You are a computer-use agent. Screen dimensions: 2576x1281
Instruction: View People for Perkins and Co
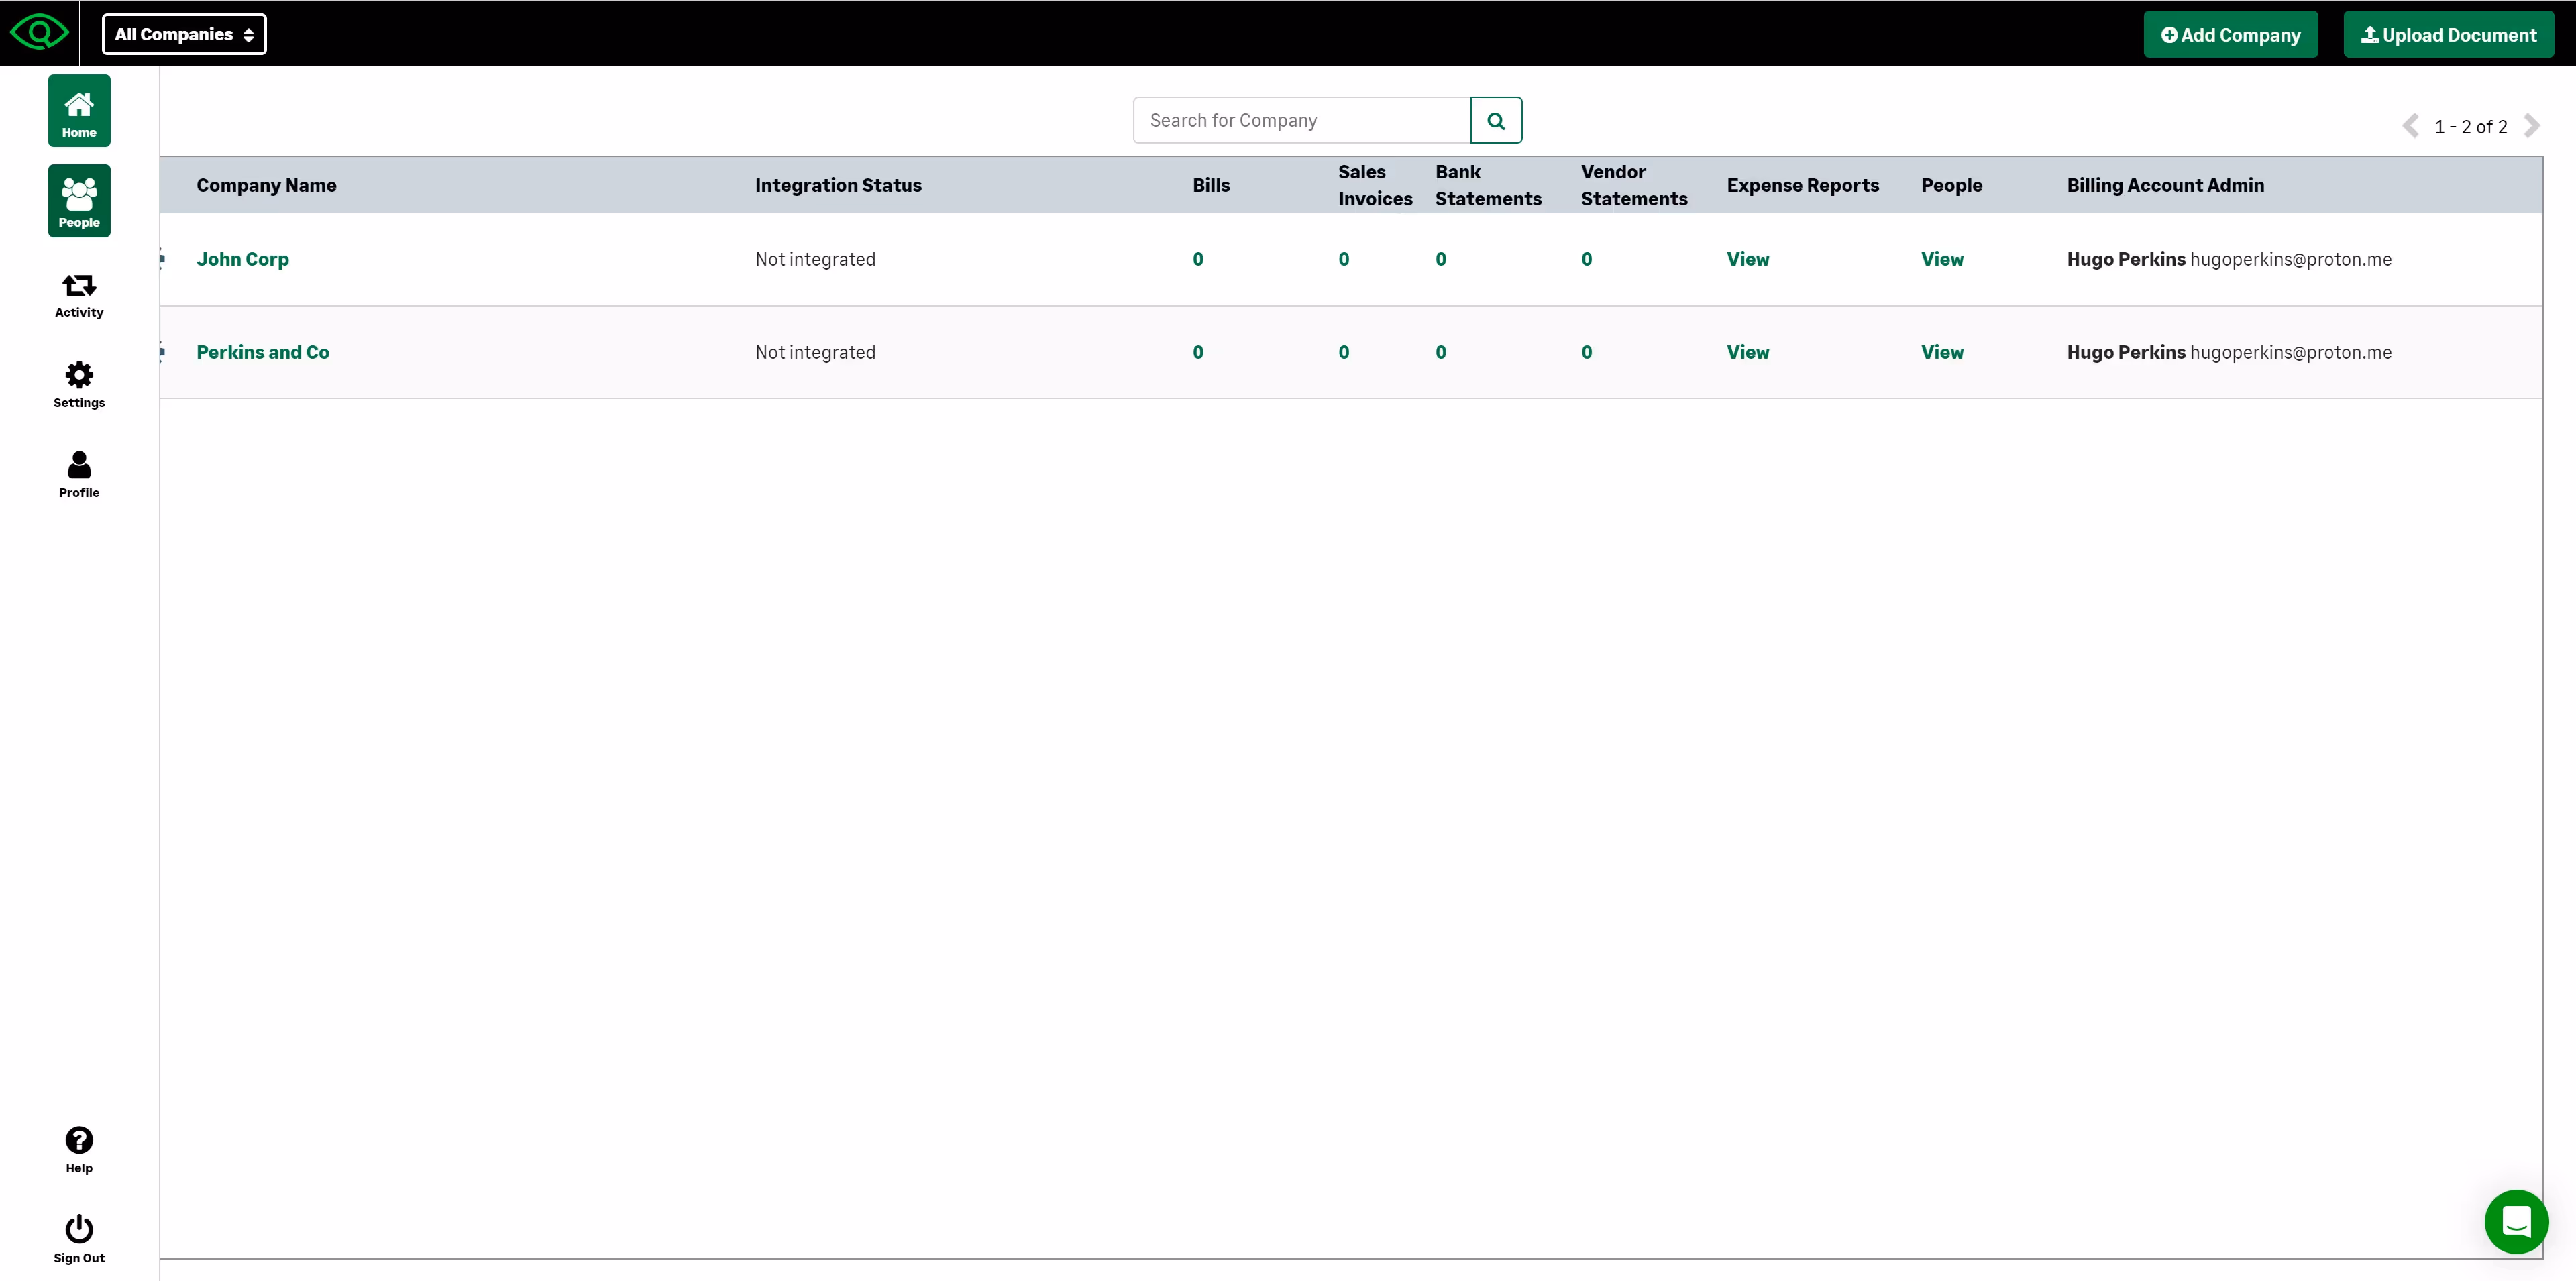click(1941, 352)
